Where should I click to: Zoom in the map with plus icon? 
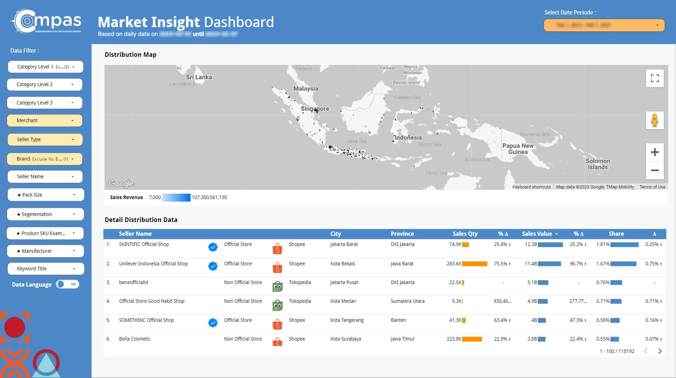[x=655, y=152]
